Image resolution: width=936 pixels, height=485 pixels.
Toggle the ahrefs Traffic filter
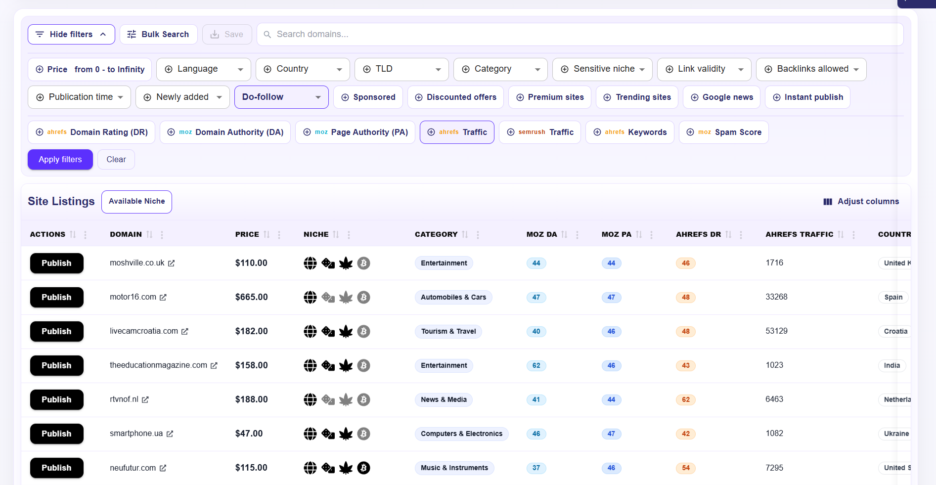tap(456, 132)
